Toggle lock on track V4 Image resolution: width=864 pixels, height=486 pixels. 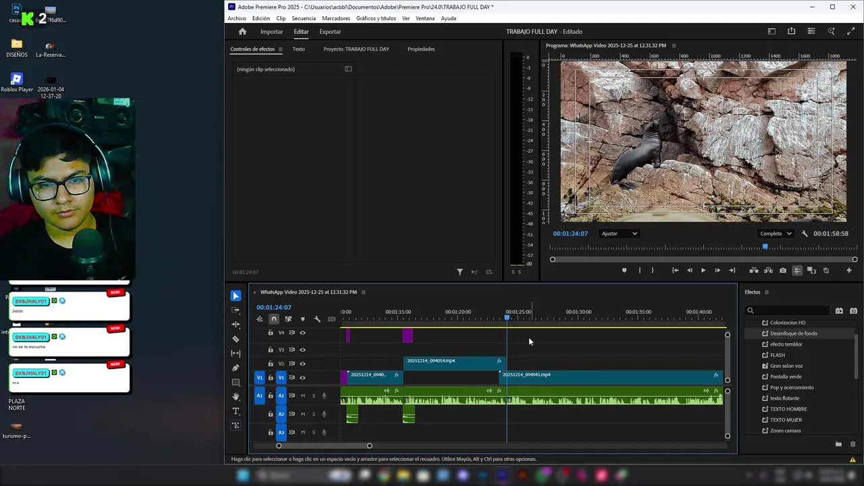point(271,333)
